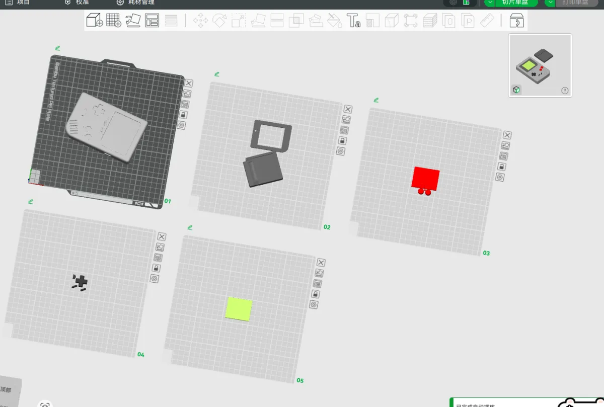Add a new plate with grid-plus icon
The width and height of the screenshot is (604, 407).
click(114, 21)
